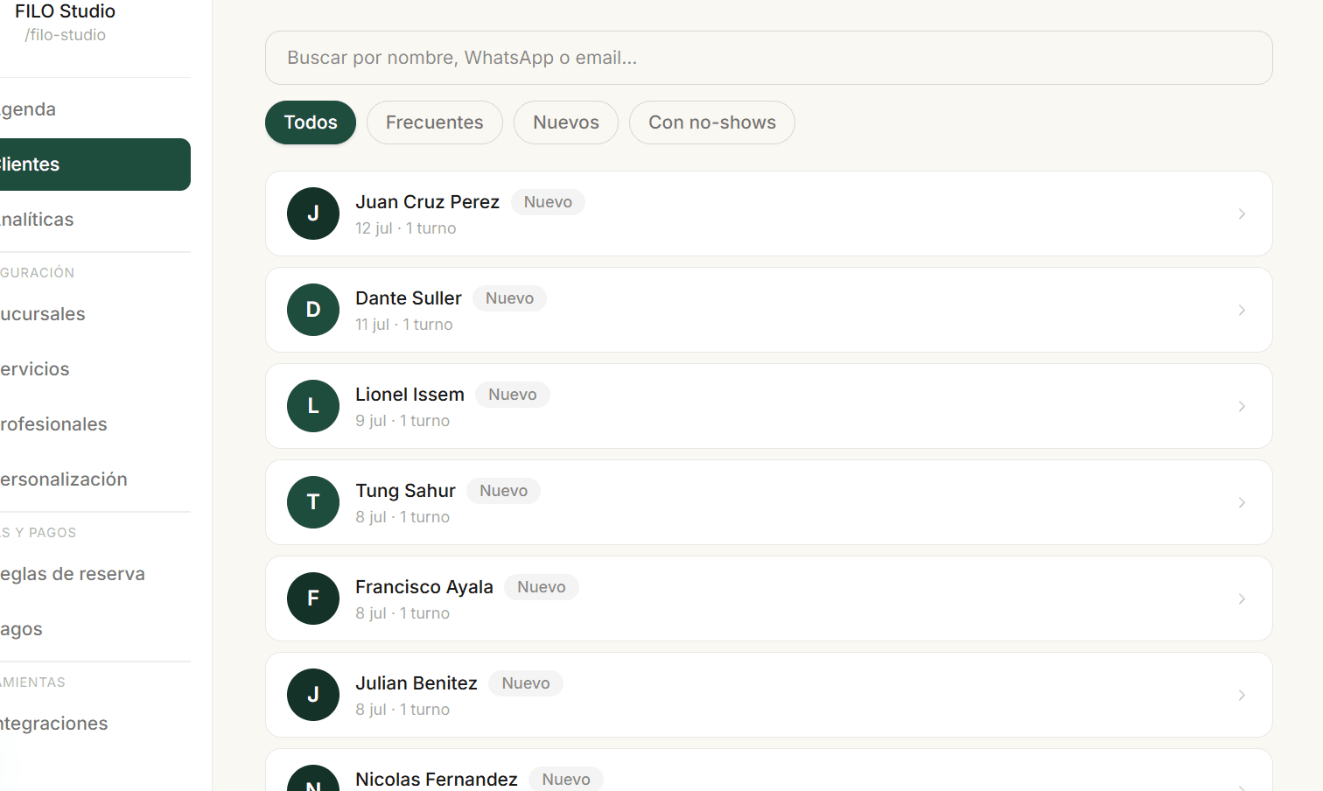Click Francisco Ayala's F avatar

[313, 598]
